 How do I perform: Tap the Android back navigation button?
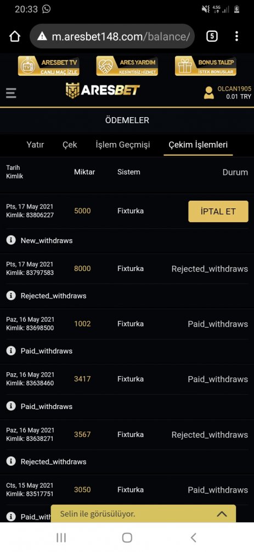coord(193,538)
